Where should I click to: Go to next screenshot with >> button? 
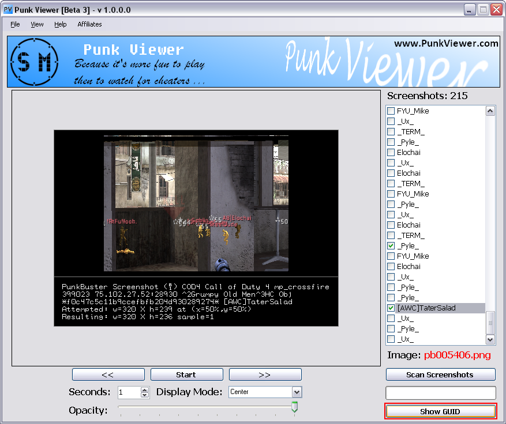[x=265, y=374]
